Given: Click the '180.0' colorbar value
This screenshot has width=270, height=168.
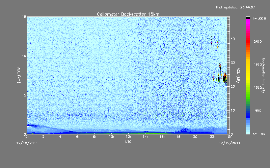Looking at the screenshot, I should coord(258,65).
